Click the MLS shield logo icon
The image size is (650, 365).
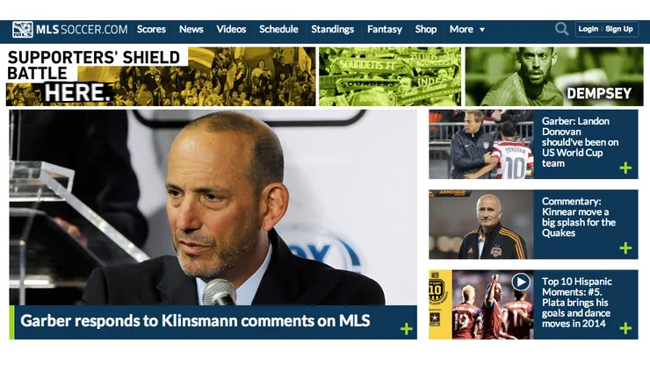coord(22,30)
